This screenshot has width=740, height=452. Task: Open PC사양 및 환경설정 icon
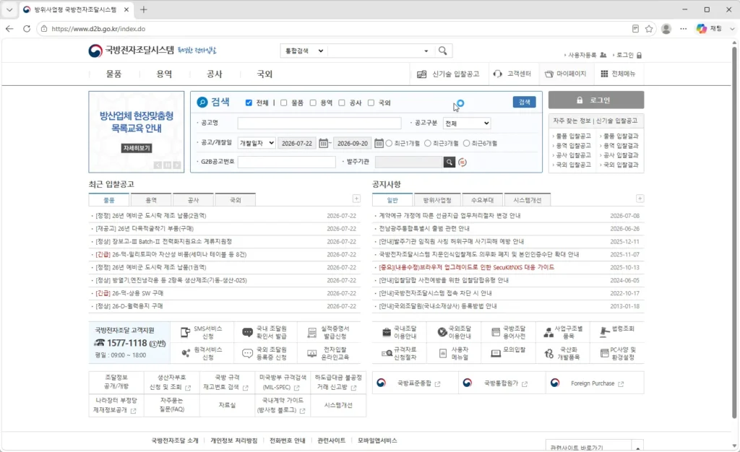[605, 353]
